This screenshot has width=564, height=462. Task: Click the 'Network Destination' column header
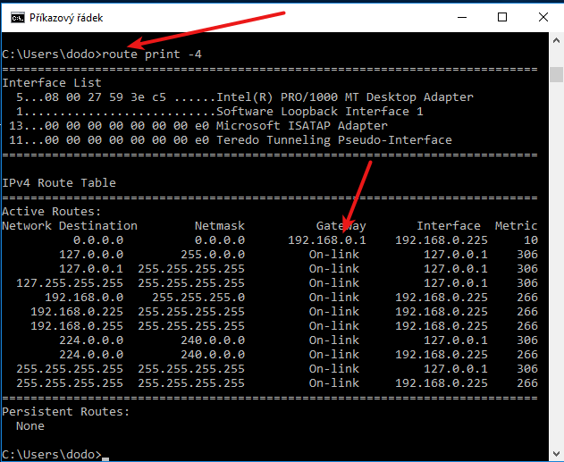(x=70, y=226)
